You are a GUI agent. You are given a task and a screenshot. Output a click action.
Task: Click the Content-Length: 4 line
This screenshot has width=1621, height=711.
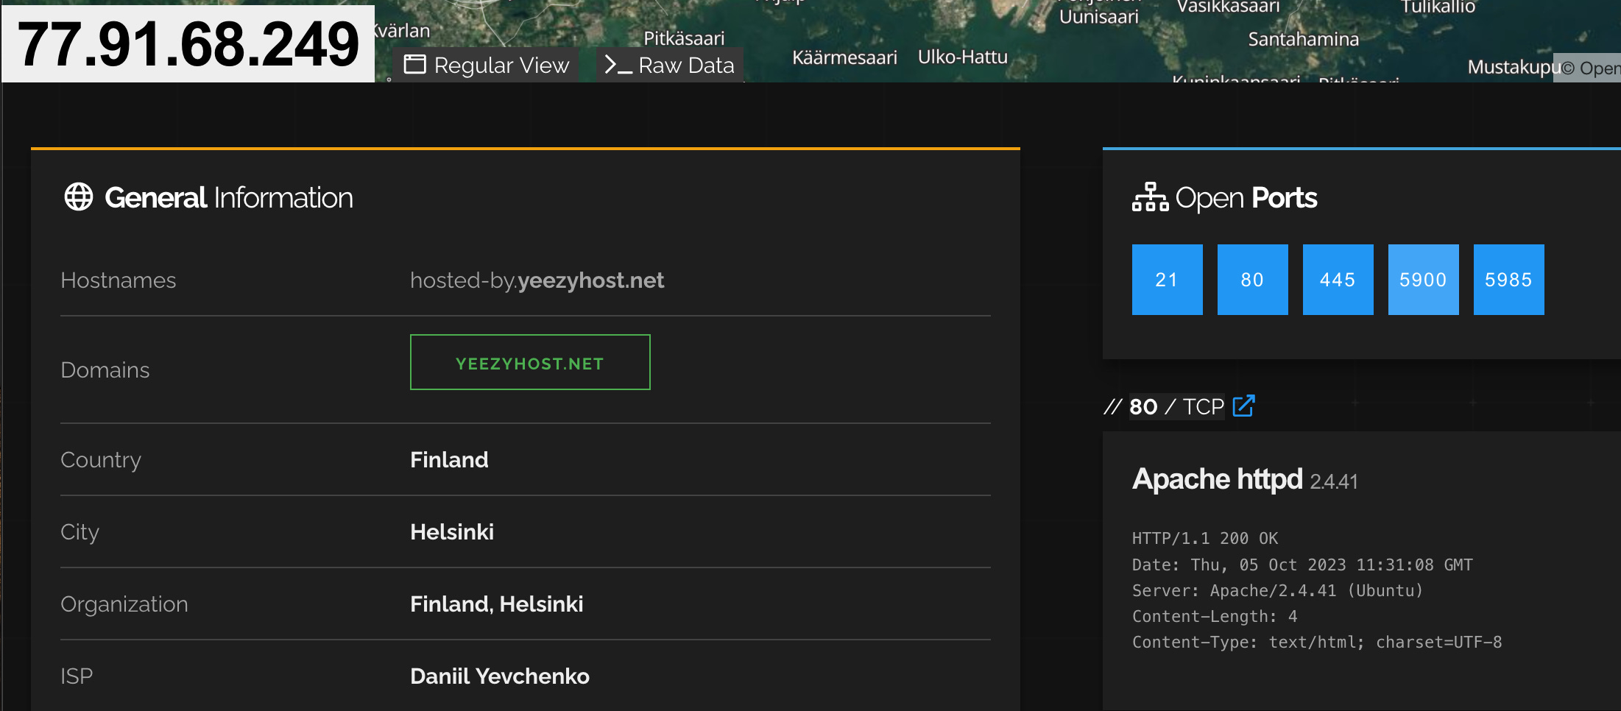[x=1215, y=616]
